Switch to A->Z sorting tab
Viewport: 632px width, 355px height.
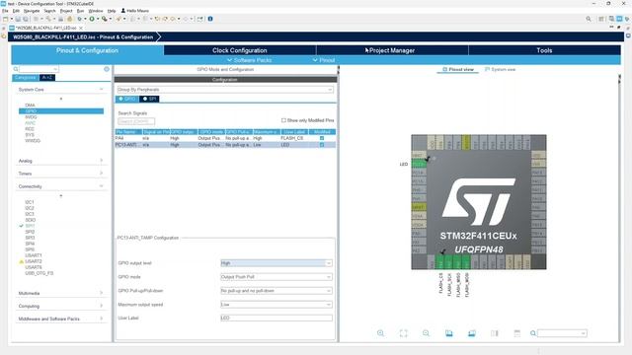coord(47,77)
